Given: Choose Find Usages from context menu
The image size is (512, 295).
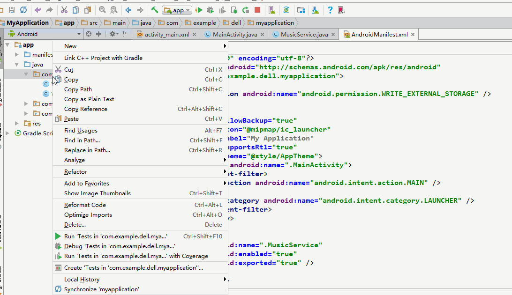Looking at the screenshot, I should point(81,131).
